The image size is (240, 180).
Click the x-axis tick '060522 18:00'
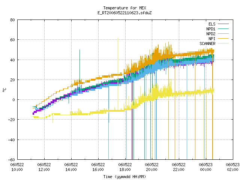125,167
